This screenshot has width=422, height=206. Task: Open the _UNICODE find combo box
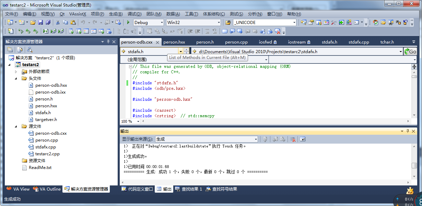pos(294,23)
